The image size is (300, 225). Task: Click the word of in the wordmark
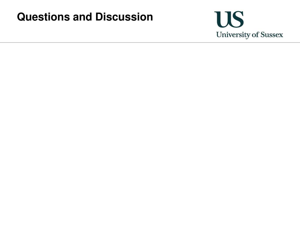pos(255,35)
